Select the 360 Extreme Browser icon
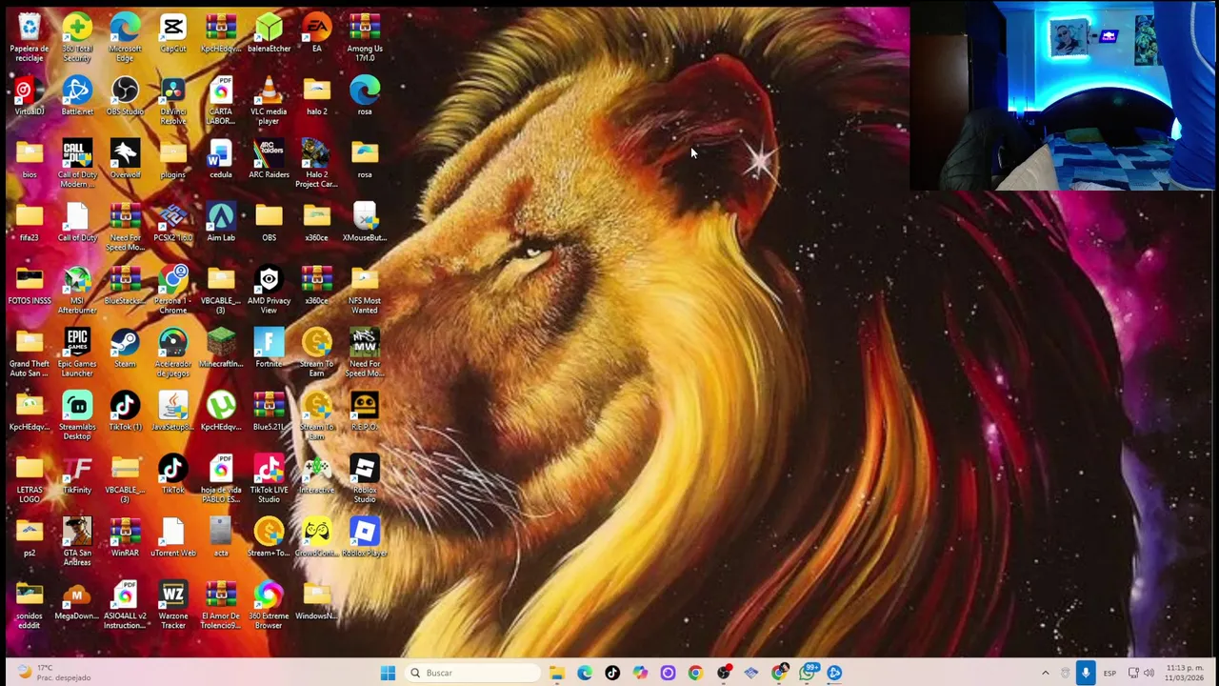 [269, 604]
